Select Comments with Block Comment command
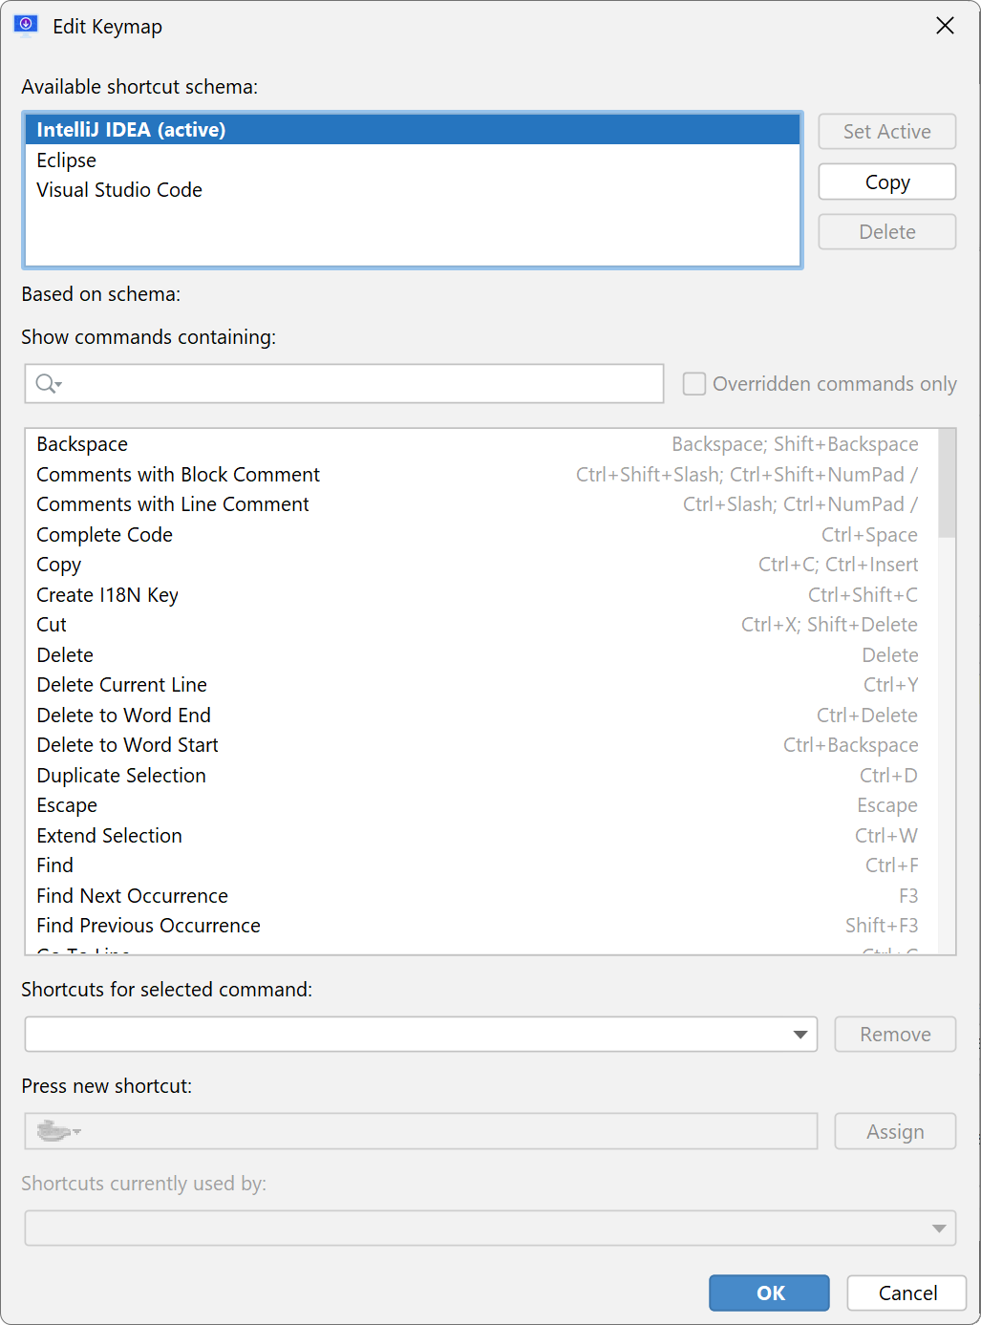 (481, 475)
